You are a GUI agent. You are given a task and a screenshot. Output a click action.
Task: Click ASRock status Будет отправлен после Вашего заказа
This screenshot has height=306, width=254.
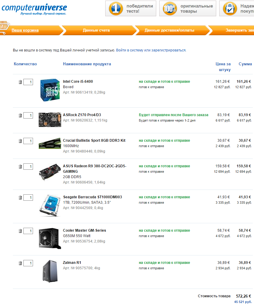tap(174, 115)
